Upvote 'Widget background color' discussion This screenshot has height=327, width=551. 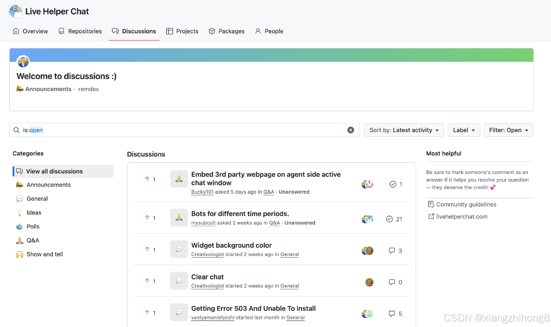coord(150,249)
